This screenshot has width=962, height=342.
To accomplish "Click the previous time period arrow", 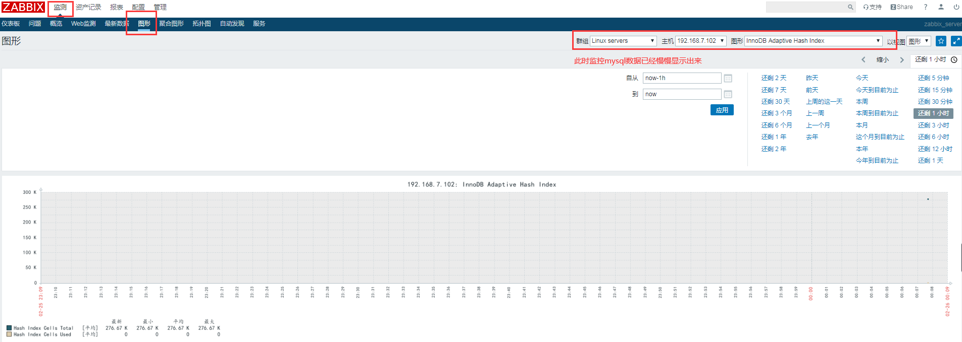I will tap(864, 59).
